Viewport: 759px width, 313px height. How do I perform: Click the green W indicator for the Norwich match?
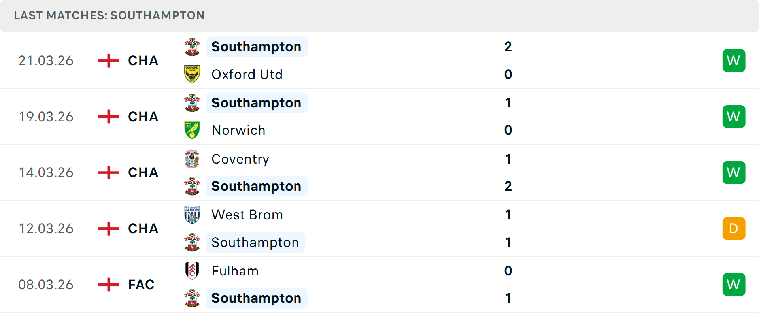click(x=734, y=117)
